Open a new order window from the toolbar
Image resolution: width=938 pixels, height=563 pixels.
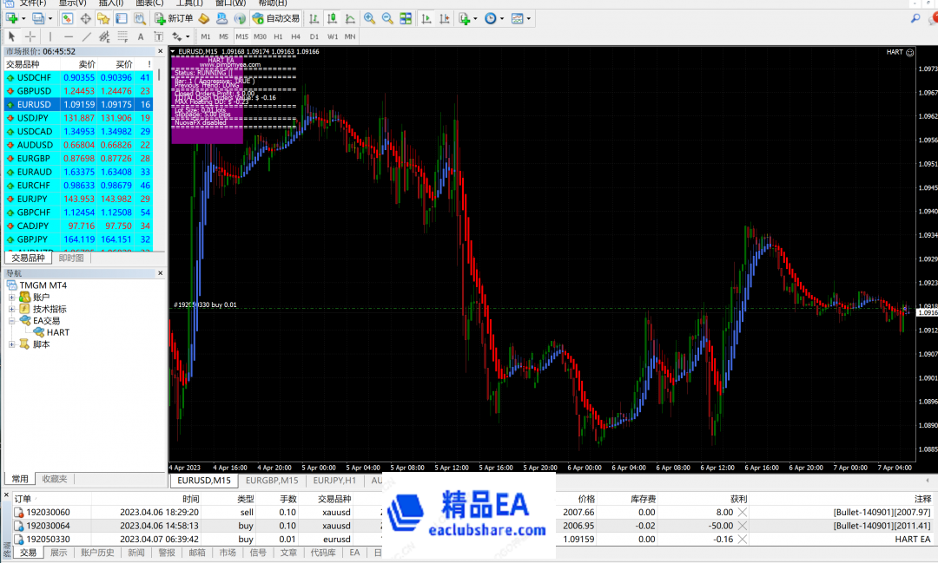coord(173,18)
